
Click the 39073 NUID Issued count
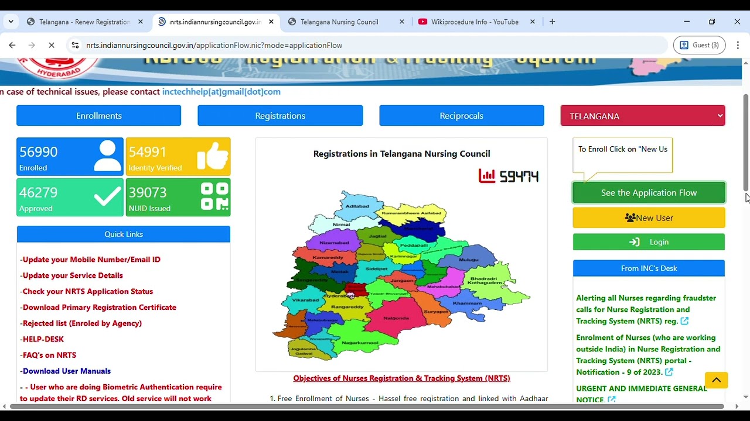pos(148,192)
